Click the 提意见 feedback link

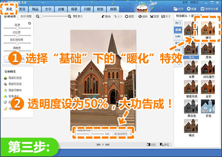194,3
